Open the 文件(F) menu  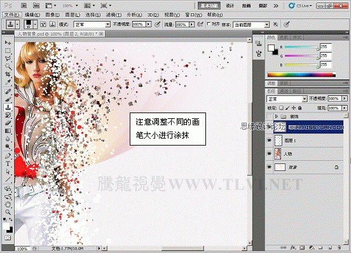pyautogui.click(x=12, y=15)
